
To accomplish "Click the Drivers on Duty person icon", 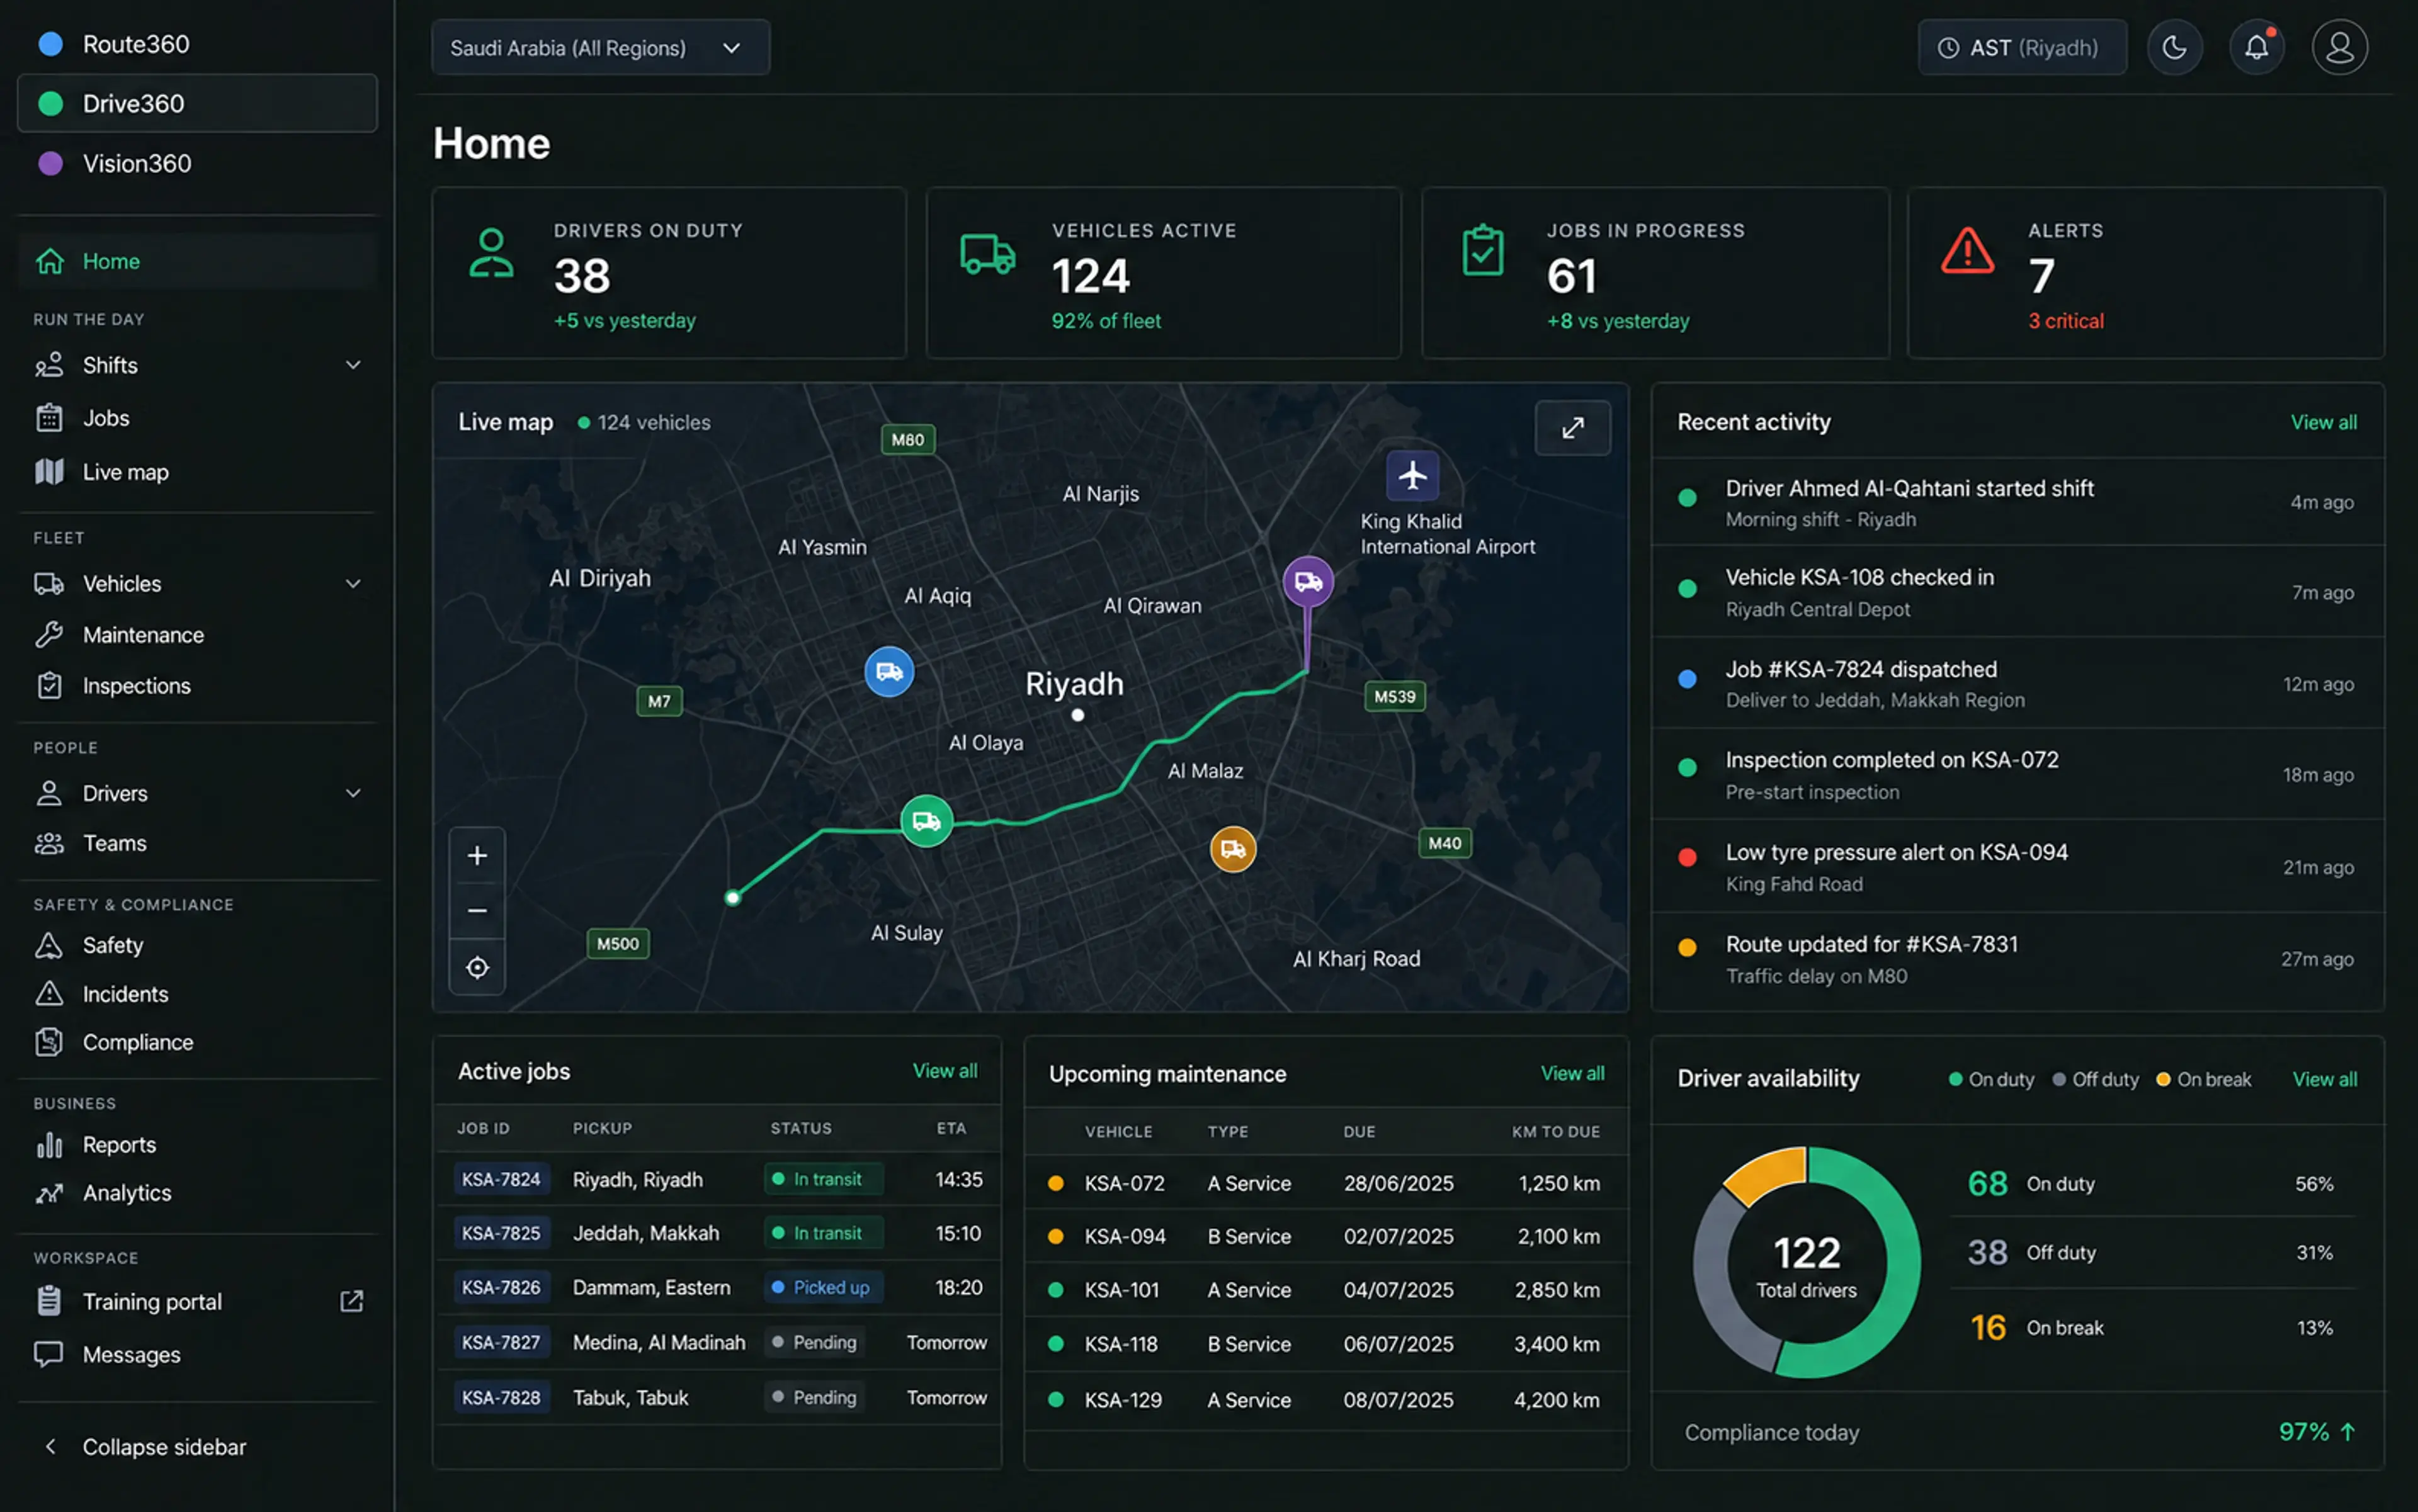I will [x=491, y=253].
